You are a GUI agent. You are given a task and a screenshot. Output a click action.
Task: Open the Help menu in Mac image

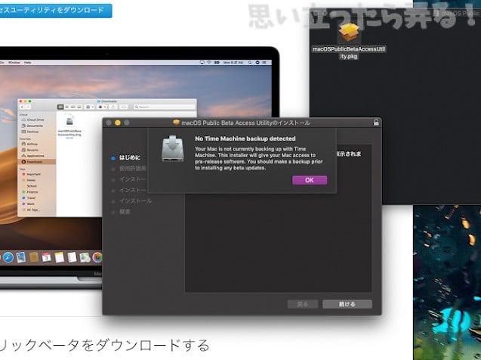28,62
